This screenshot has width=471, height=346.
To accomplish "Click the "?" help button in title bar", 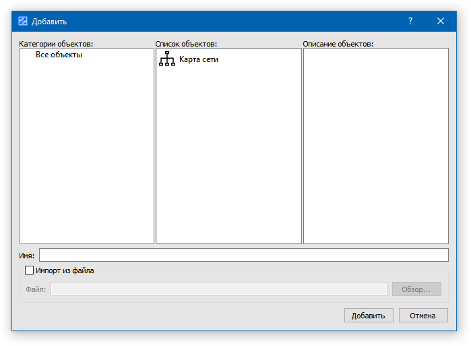I will (x=410, y=21).
